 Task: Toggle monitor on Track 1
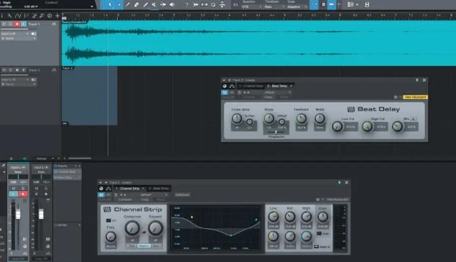[x=24, y=24]
